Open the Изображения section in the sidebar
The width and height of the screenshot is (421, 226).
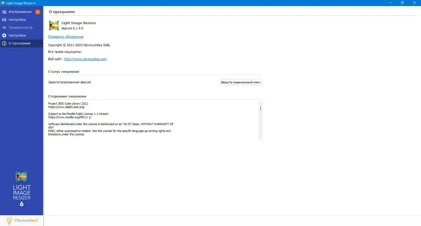22,12
